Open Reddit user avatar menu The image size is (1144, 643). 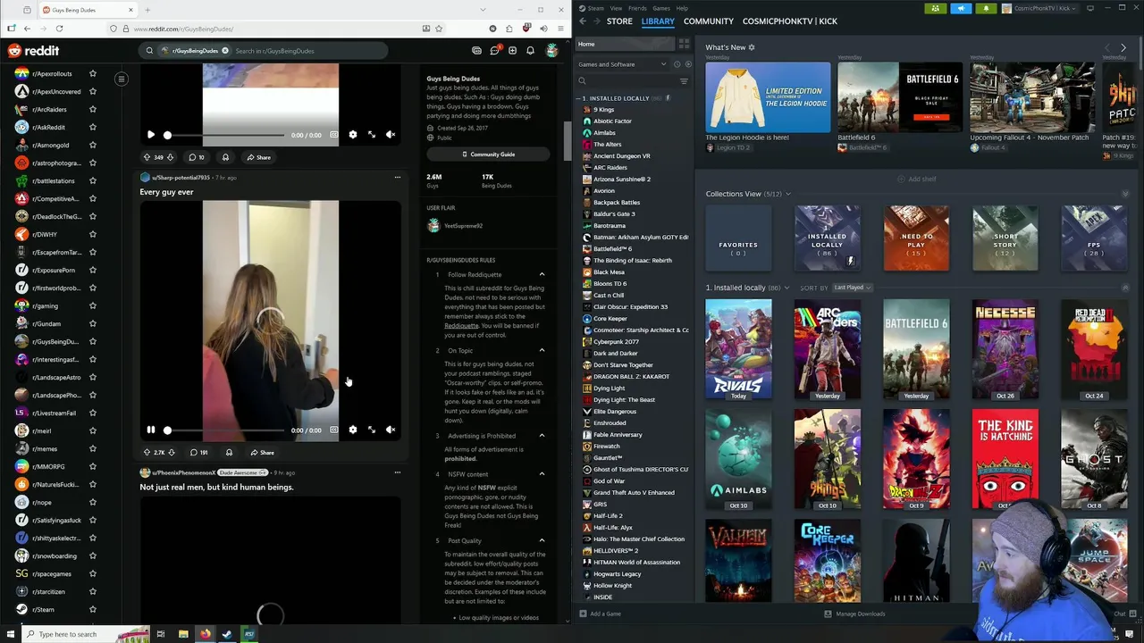[x=553, y=51]
